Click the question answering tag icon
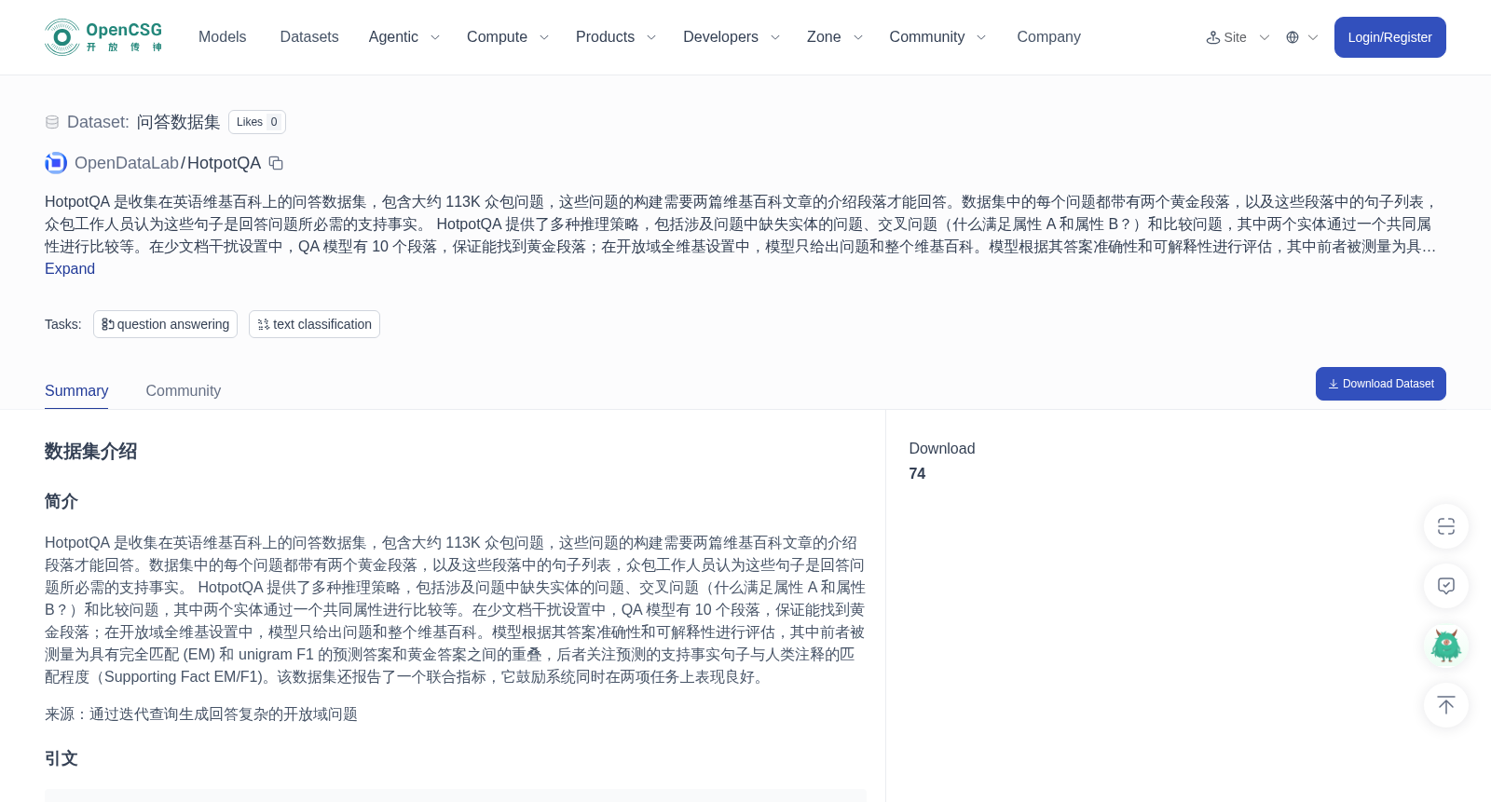This screenshot has width=1491, height=802. pyautogui.click(x=108, y=324)
